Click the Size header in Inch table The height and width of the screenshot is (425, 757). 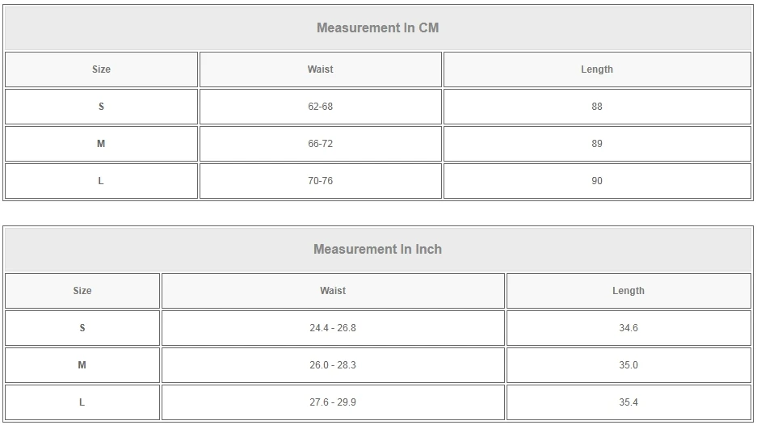(x=82, y=291)
